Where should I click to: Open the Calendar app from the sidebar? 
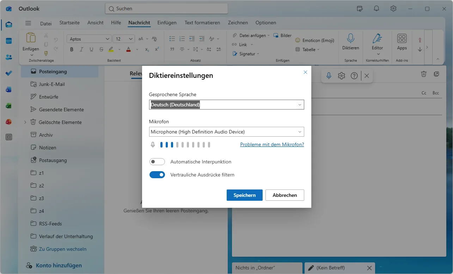click(x=9, y=41)
